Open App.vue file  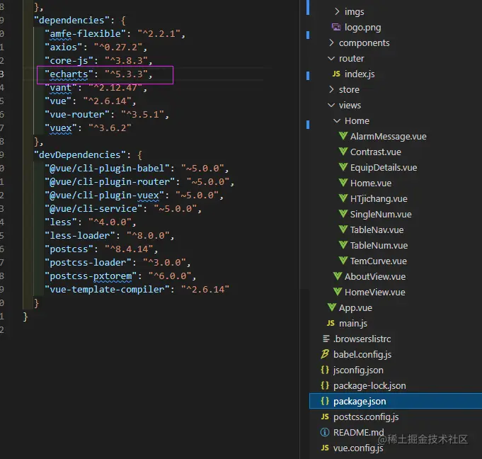355,307
